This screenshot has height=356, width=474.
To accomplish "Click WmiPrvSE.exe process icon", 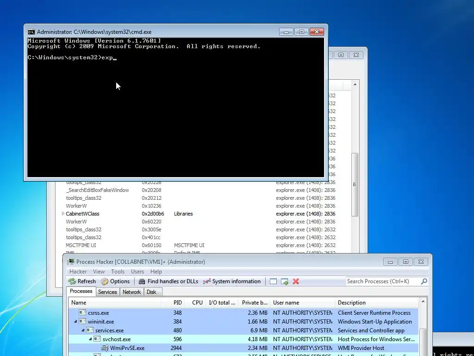I will point(105,348).
